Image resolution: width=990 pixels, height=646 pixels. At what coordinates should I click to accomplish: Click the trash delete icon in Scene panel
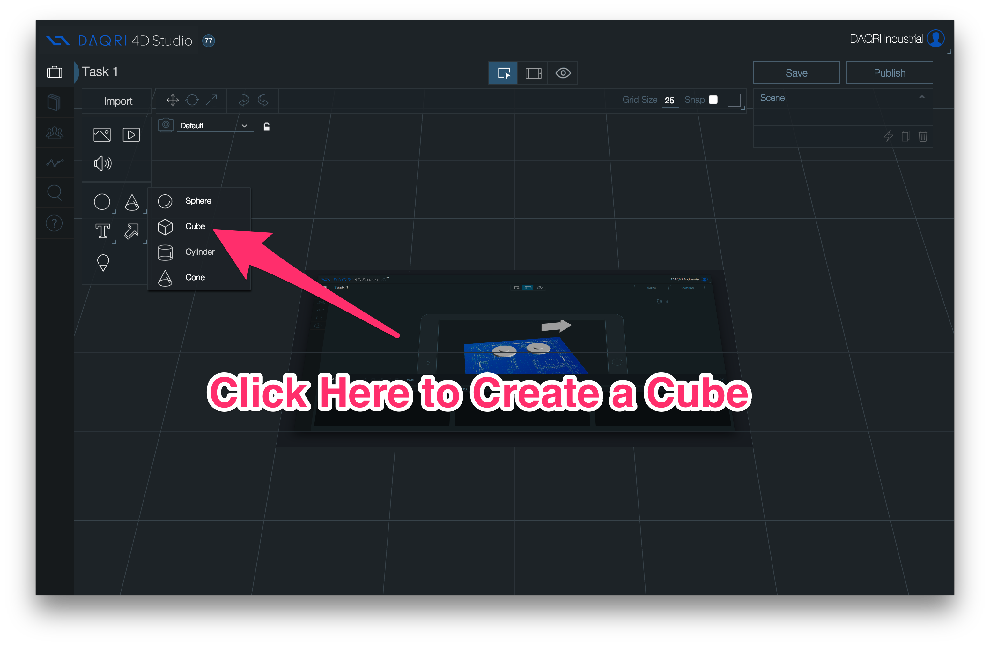click(x=923, y=136)
